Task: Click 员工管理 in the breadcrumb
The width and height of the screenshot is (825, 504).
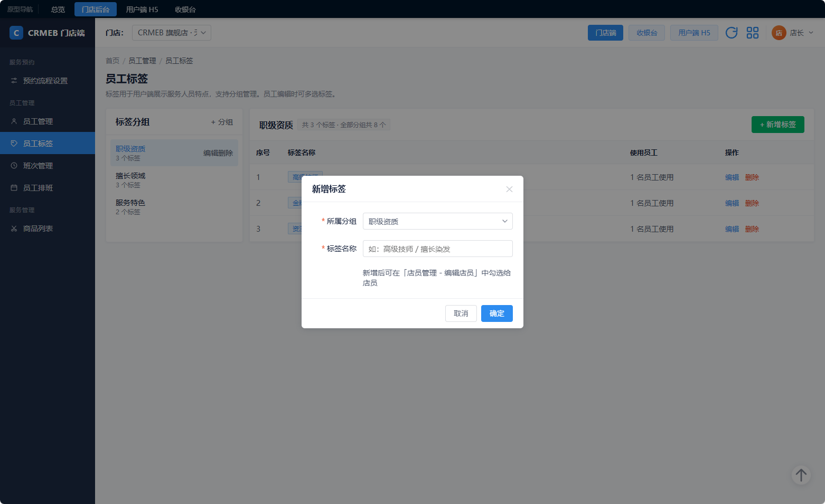Action: point(142,61)
